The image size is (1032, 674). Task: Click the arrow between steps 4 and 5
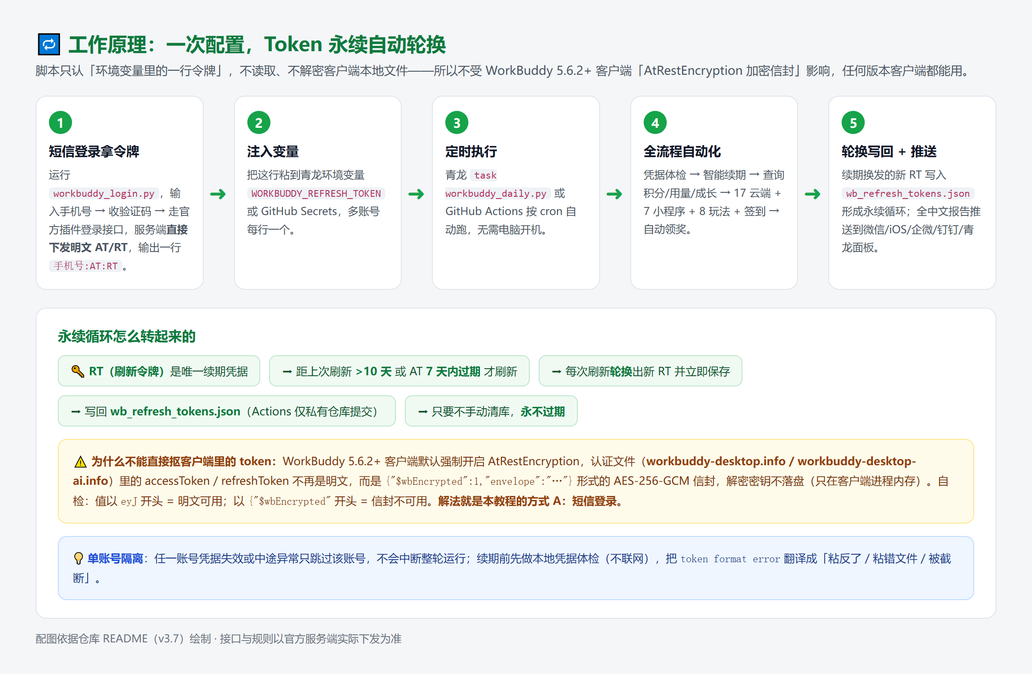(x=813, y=194)
